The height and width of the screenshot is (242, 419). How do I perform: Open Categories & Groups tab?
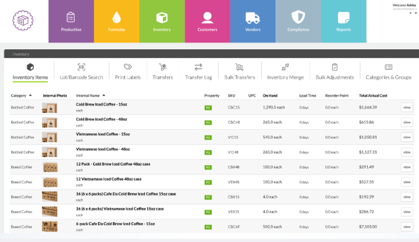[388, 72]
